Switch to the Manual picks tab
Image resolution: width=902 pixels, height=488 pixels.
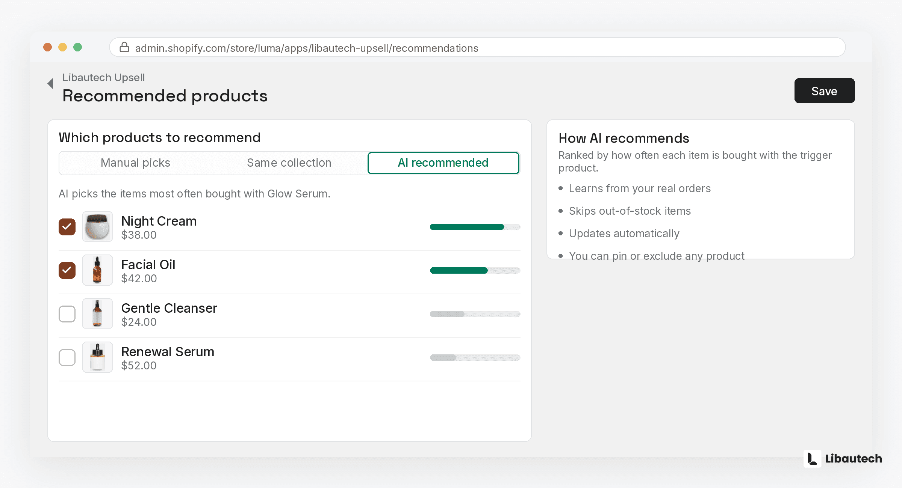pos(135,163)
